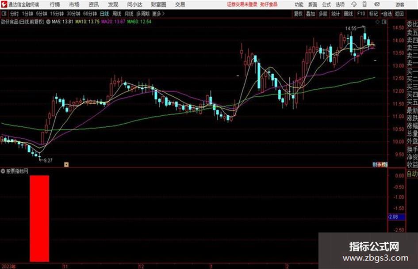Switch to the 30分钟 period tab

[73, 14]
